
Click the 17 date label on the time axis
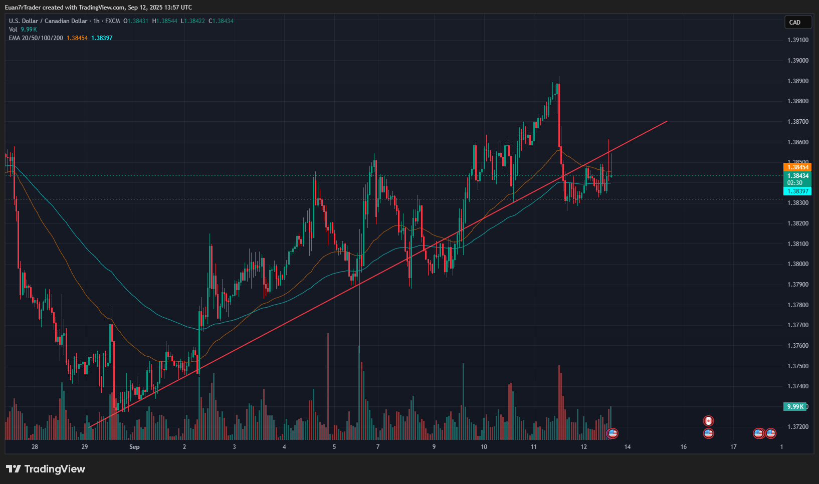[733, 447]
